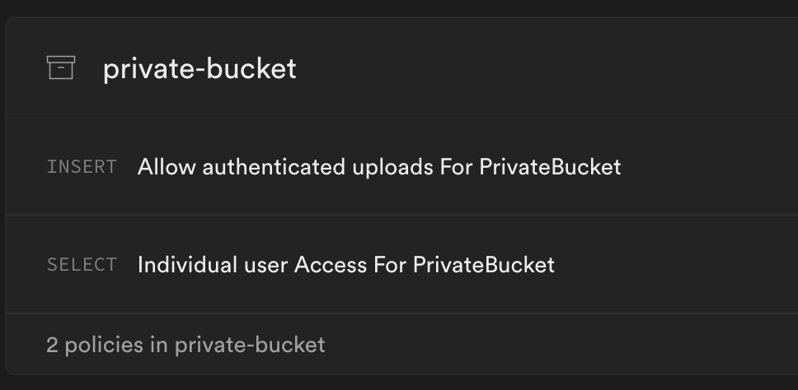This screenshot has width=798, height=390.
Task: Open Individual user Access For PrivateBucket policy
Action: click(345, 265)
